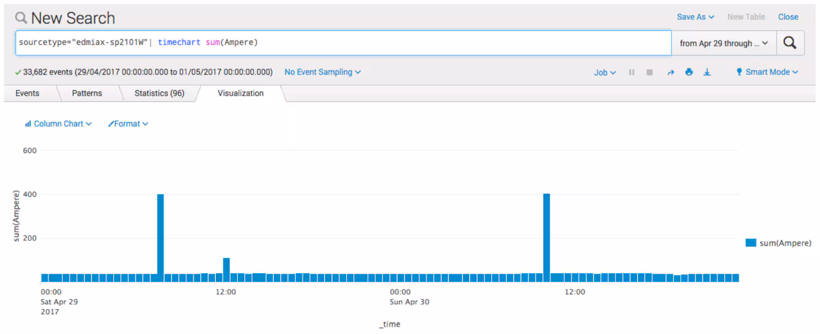Print the search results

689,72
